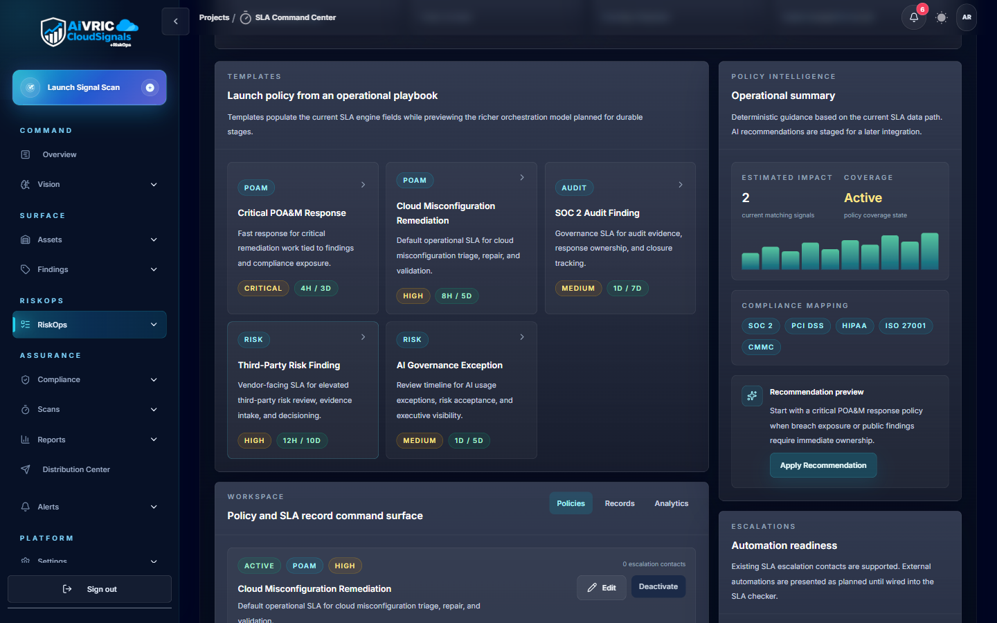This screenshot has height=623, width=997.
Task: Click the Active policy coverage state
Action: click(x=863, y=198)
